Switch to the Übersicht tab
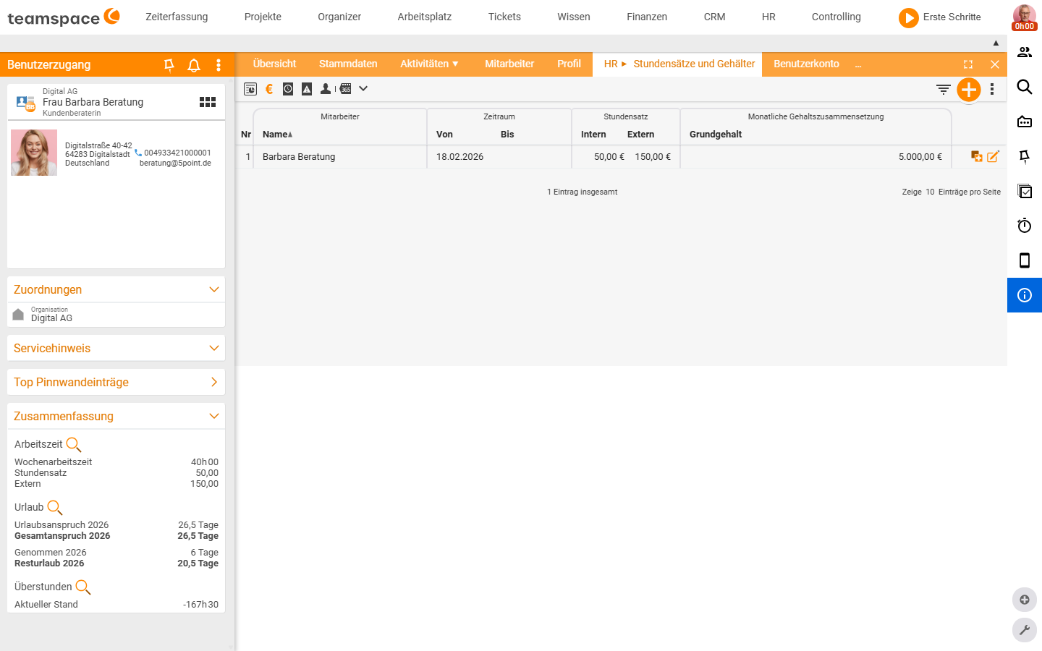Viewport: 1042px width, 651px height. coord(274,64)
